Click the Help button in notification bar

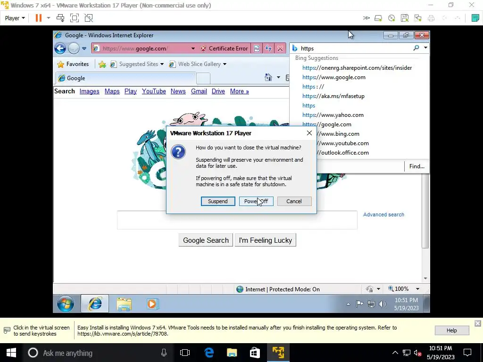coord(451,330)
